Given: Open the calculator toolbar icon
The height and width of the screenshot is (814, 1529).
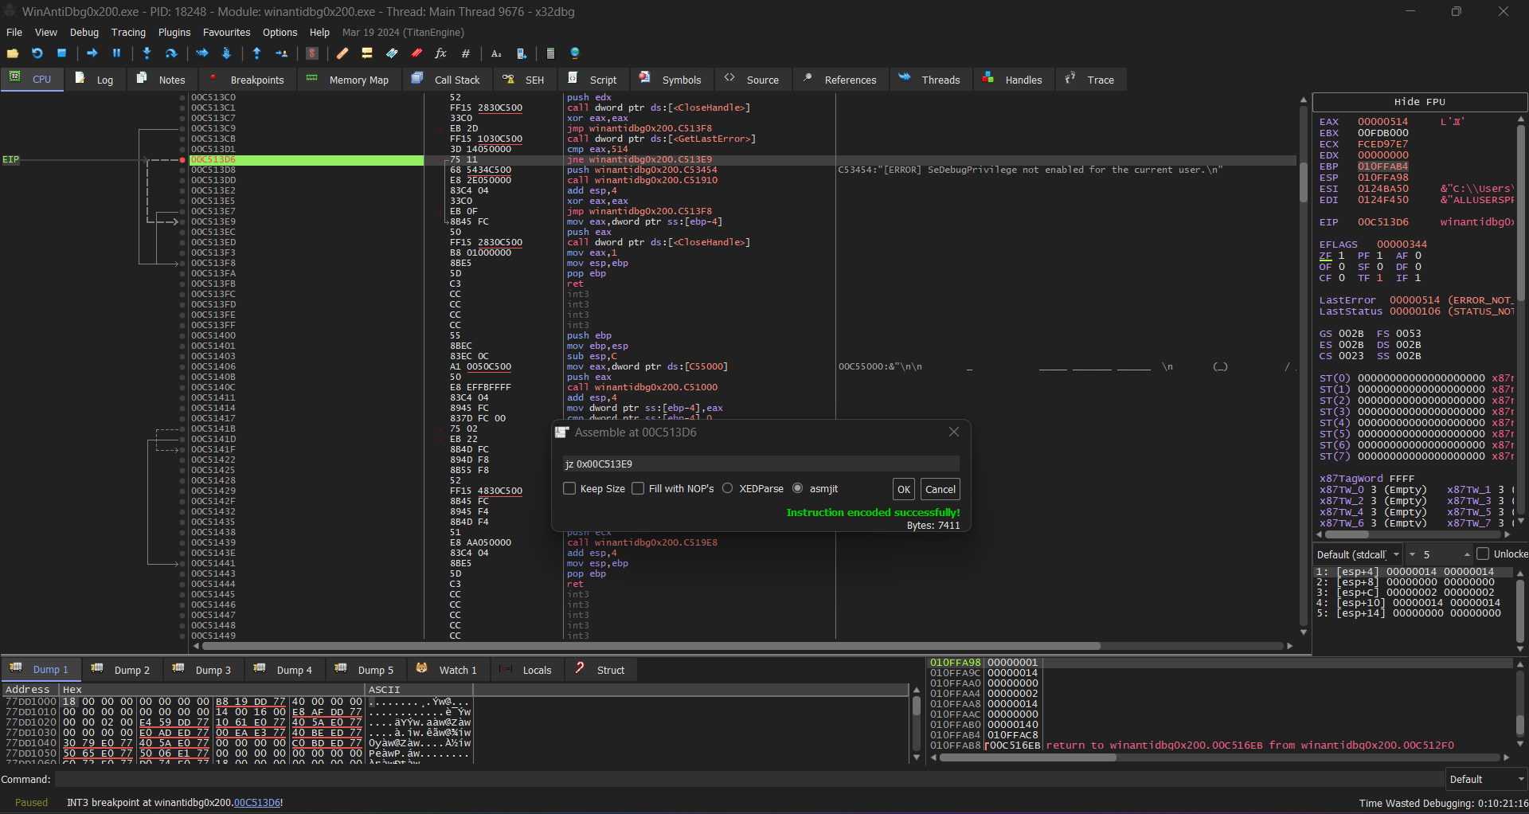Looking at the screenshot, I should click(x=550, y=53).
